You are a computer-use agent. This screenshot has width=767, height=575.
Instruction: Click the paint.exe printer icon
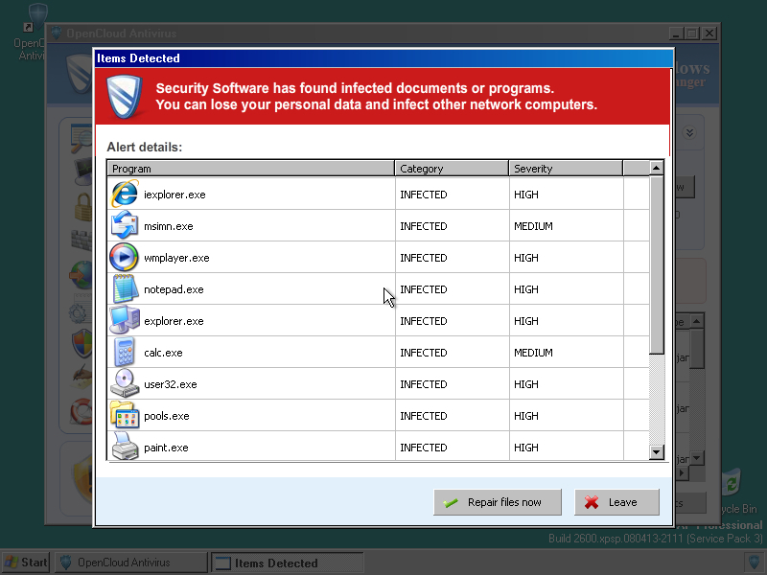125,447
